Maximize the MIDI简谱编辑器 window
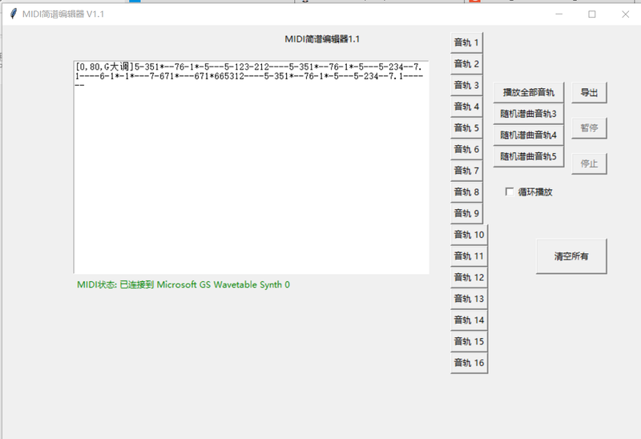Viewport: 641px width, 439px height. coord(592,14)
